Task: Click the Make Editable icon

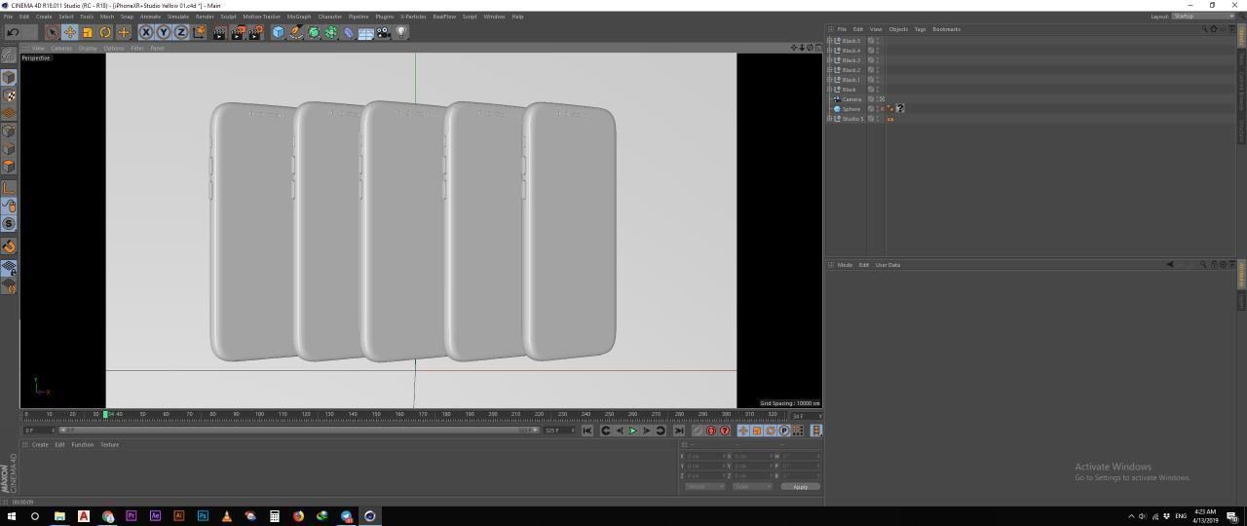Action: (x=9, y=56)
